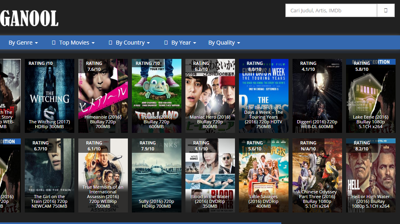Open True Memoirs of an International Assassin poster
Screen dimensions: 400x224
pos(103,175)
